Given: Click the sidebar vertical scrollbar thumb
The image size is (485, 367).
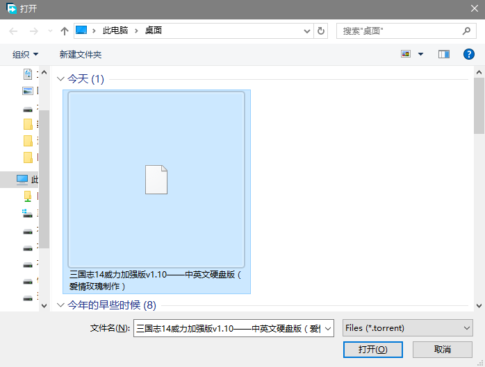Looking at the screenshot, I should pos(44,179).
